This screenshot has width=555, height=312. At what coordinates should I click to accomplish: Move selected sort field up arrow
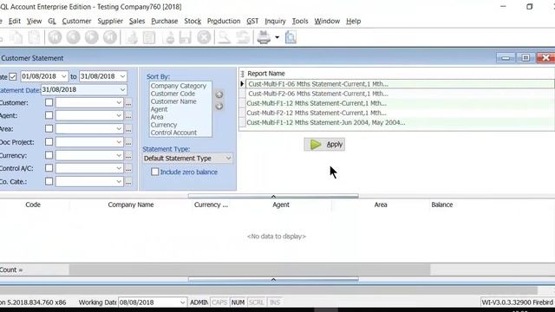219,94
